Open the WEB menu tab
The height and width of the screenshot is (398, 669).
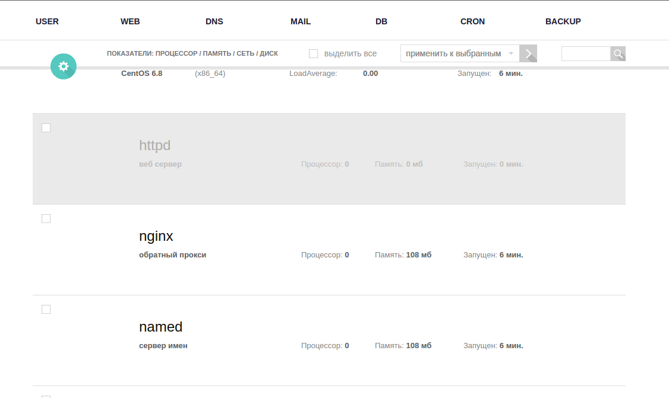130,21
